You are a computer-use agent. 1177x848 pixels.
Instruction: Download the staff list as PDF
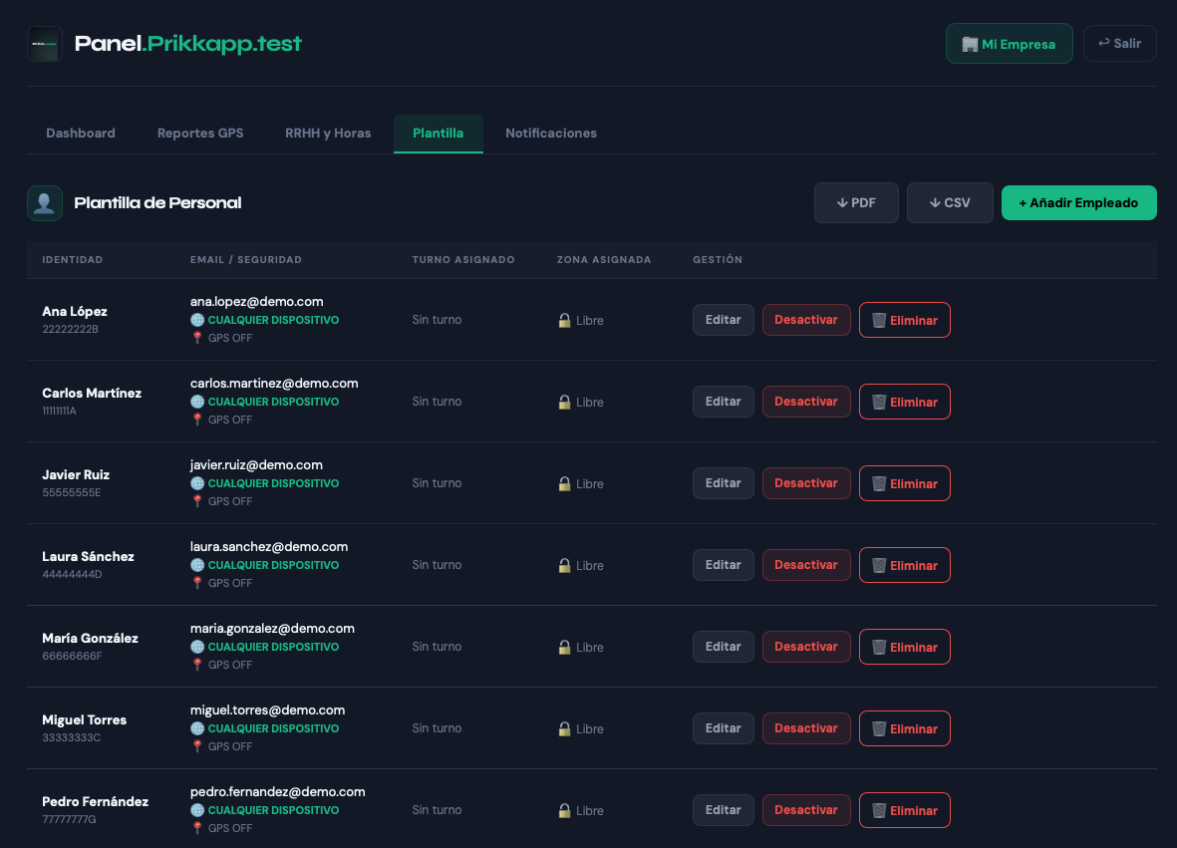[856, 203]
